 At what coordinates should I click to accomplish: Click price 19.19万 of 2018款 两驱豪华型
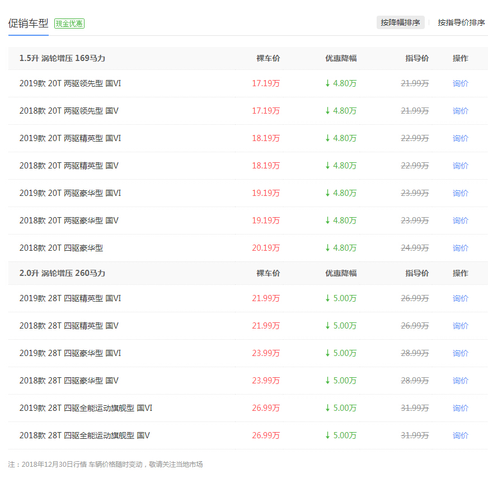pyautogui.click(x=266, y=221)
